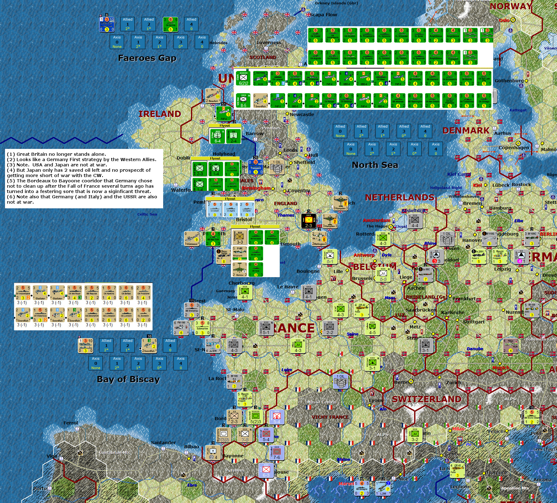
Task: Select the 2-4 paratrooper counter near Bayonne
Action: [x=213, y=453]
